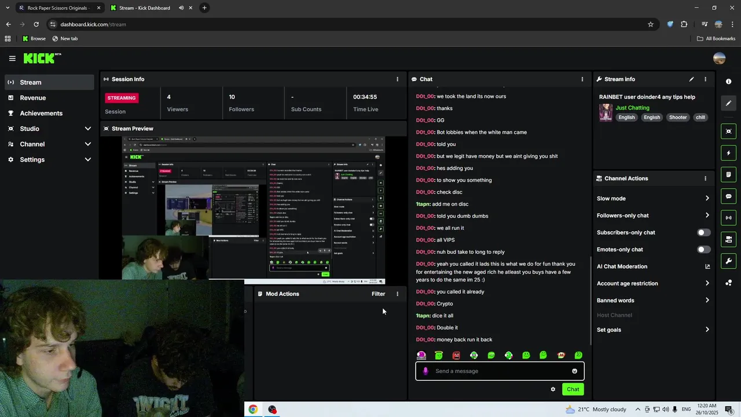Image resolution: width=741 pixels, height=417 pixels.
Task: Select Stream in the sidebar
Action: point(49,82)
